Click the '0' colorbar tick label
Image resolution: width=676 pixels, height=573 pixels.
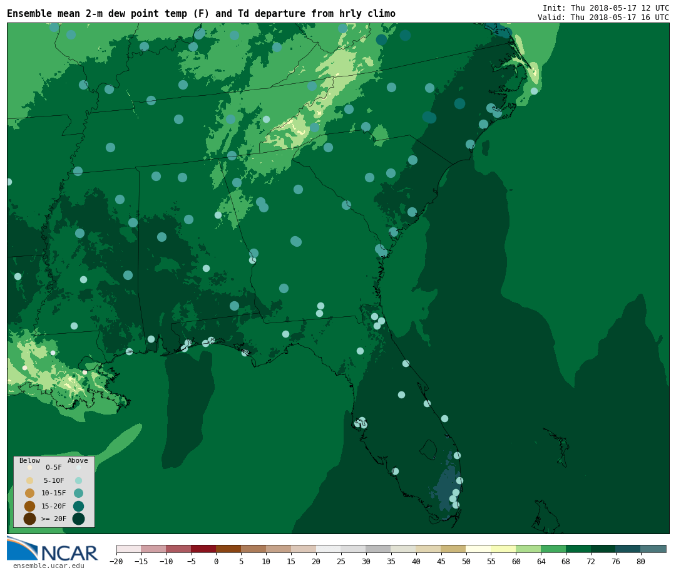[x=217, y=561]
